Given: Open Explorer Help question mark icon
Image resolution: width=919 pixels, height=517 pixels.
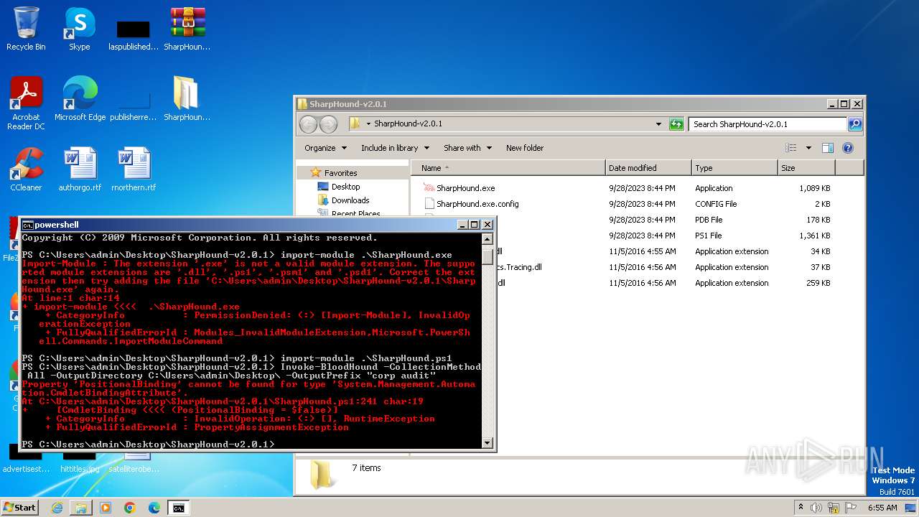Looking at the screenshot, I should [x=847, y=148].
